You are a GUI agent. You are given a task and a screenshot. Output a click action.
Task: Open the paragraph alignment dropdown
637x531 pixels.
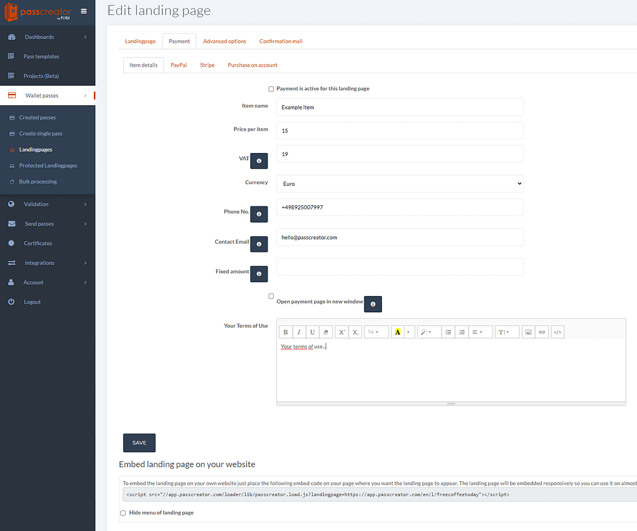480,332
